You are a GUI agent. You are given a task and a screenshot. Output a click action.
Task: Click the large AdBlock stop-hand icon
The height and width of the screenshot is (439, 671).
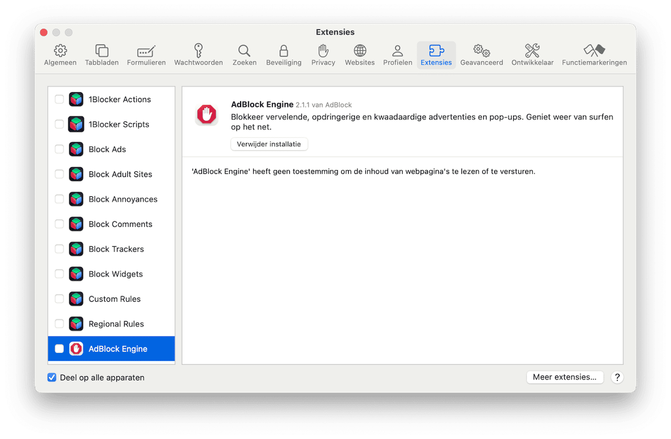[x=207, y=115]
